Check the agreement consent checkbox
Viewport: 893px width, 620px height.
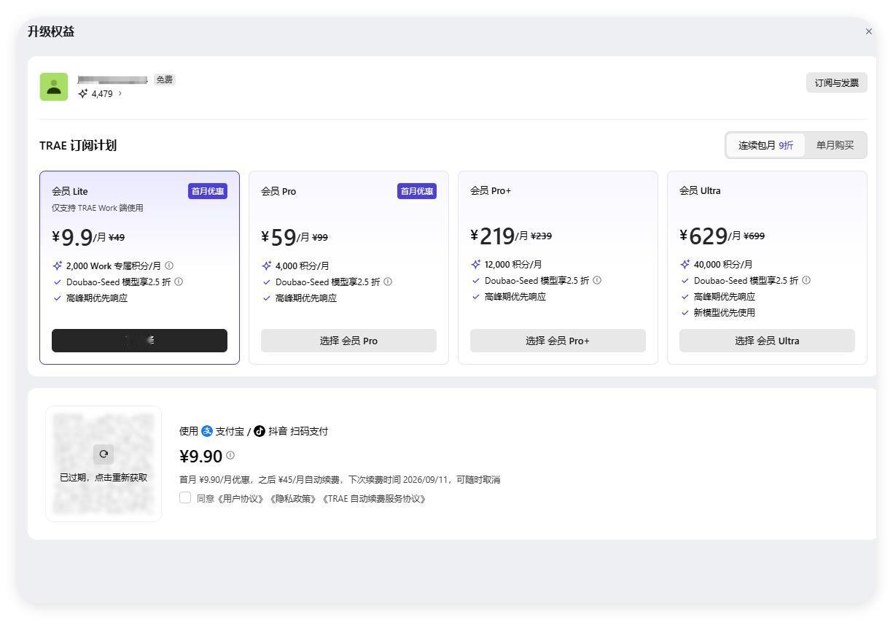tap(185, 497)
